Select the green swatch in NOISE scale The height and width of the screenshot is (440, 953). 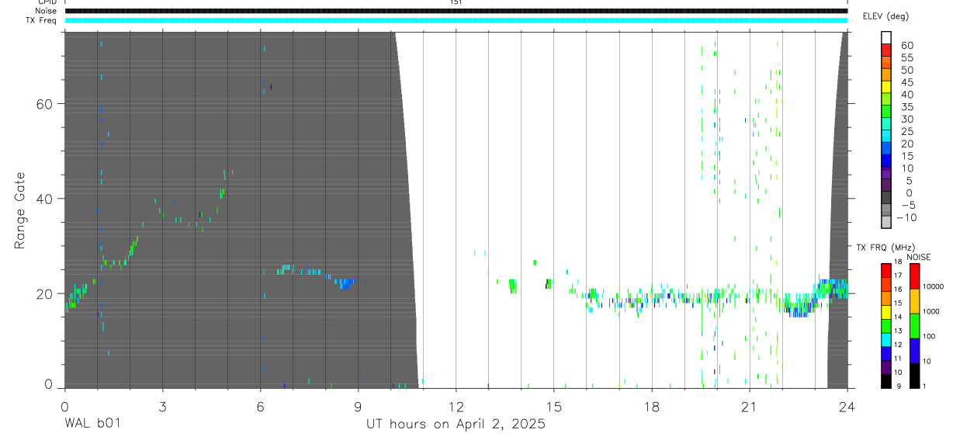click(x=914, y=326)
